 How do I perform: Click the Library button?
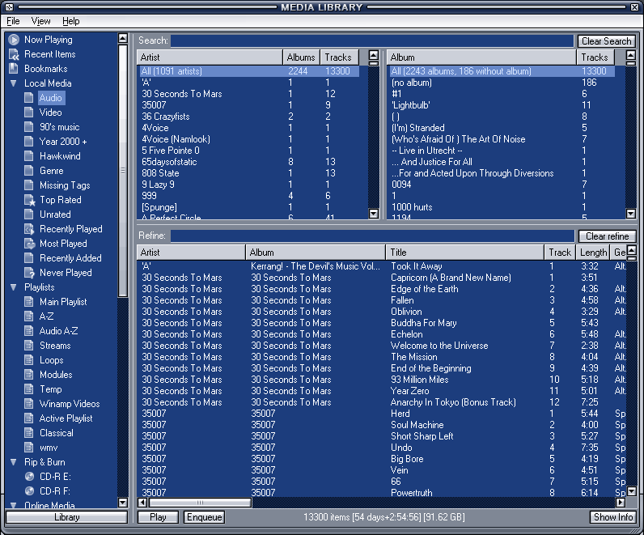tap(66, 517)
